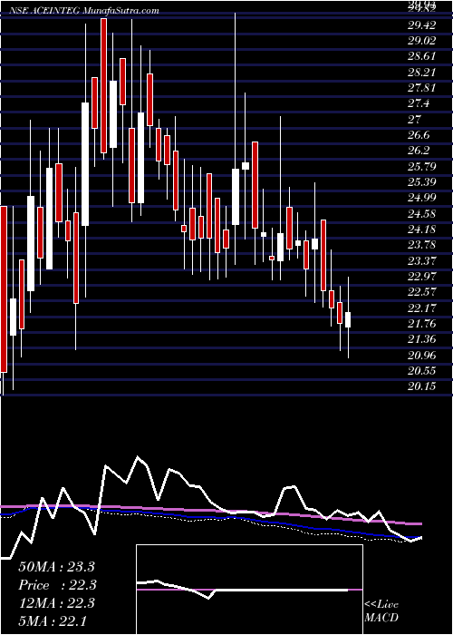Click the 26.2 price axis label
453x635 pixels.
[x=419, y=151]
